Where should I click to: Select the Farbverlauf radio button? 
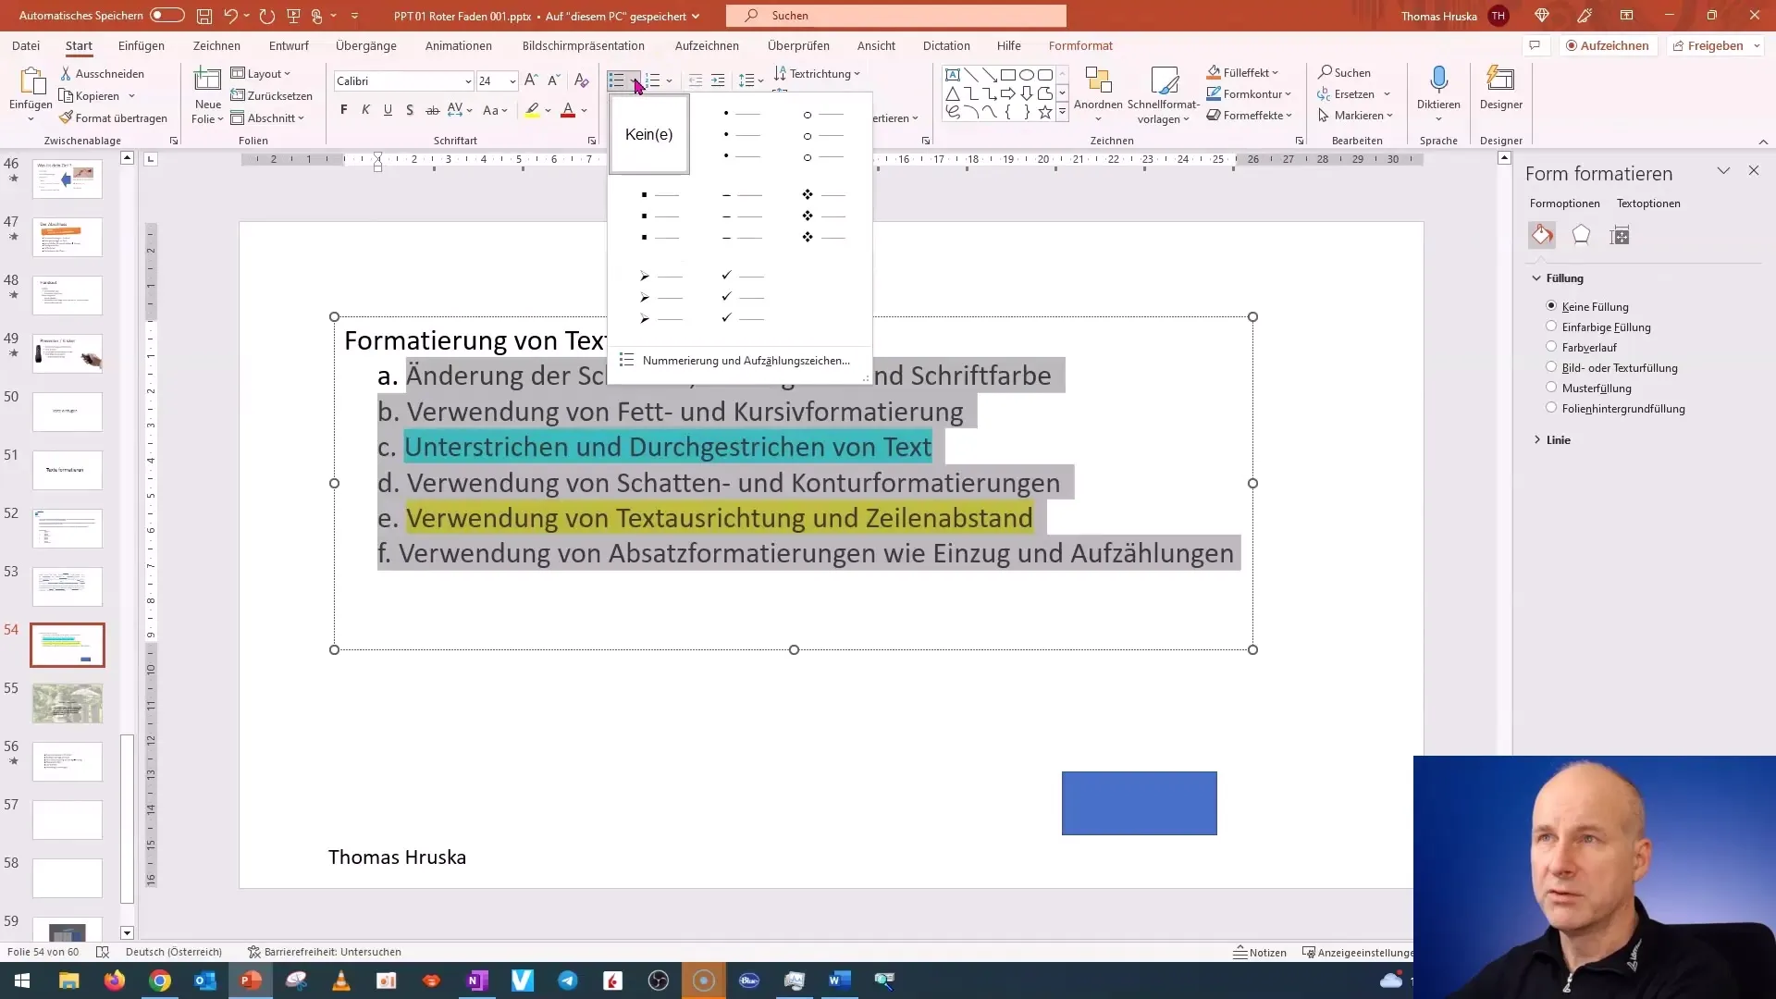pyautogui.click(x=1551, y=346)
